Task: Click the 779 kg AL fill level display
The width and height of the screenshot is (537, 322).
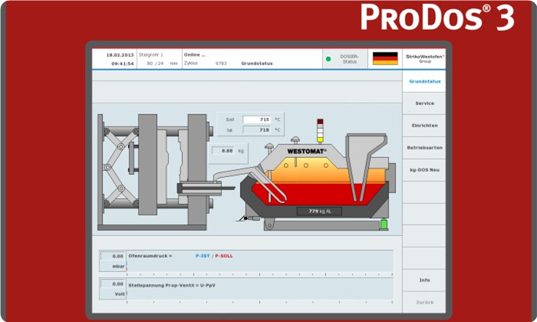Action: (319, 211)
